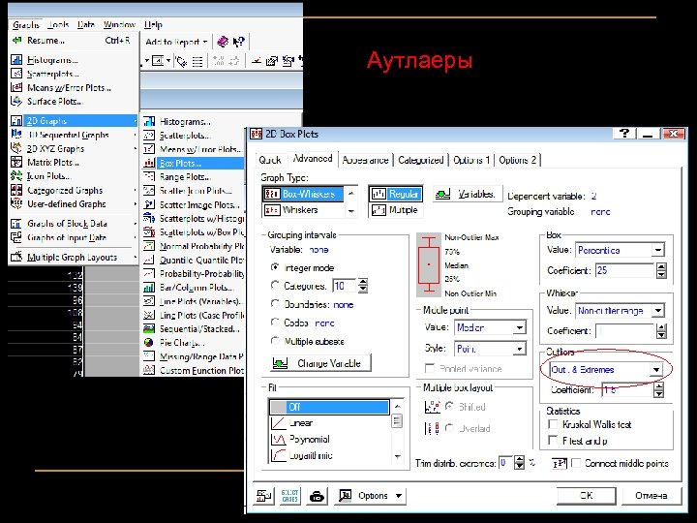Click the Select Cases icon button
The width and height of the screenshot is (697, 523).
click(x=289, y=496)
